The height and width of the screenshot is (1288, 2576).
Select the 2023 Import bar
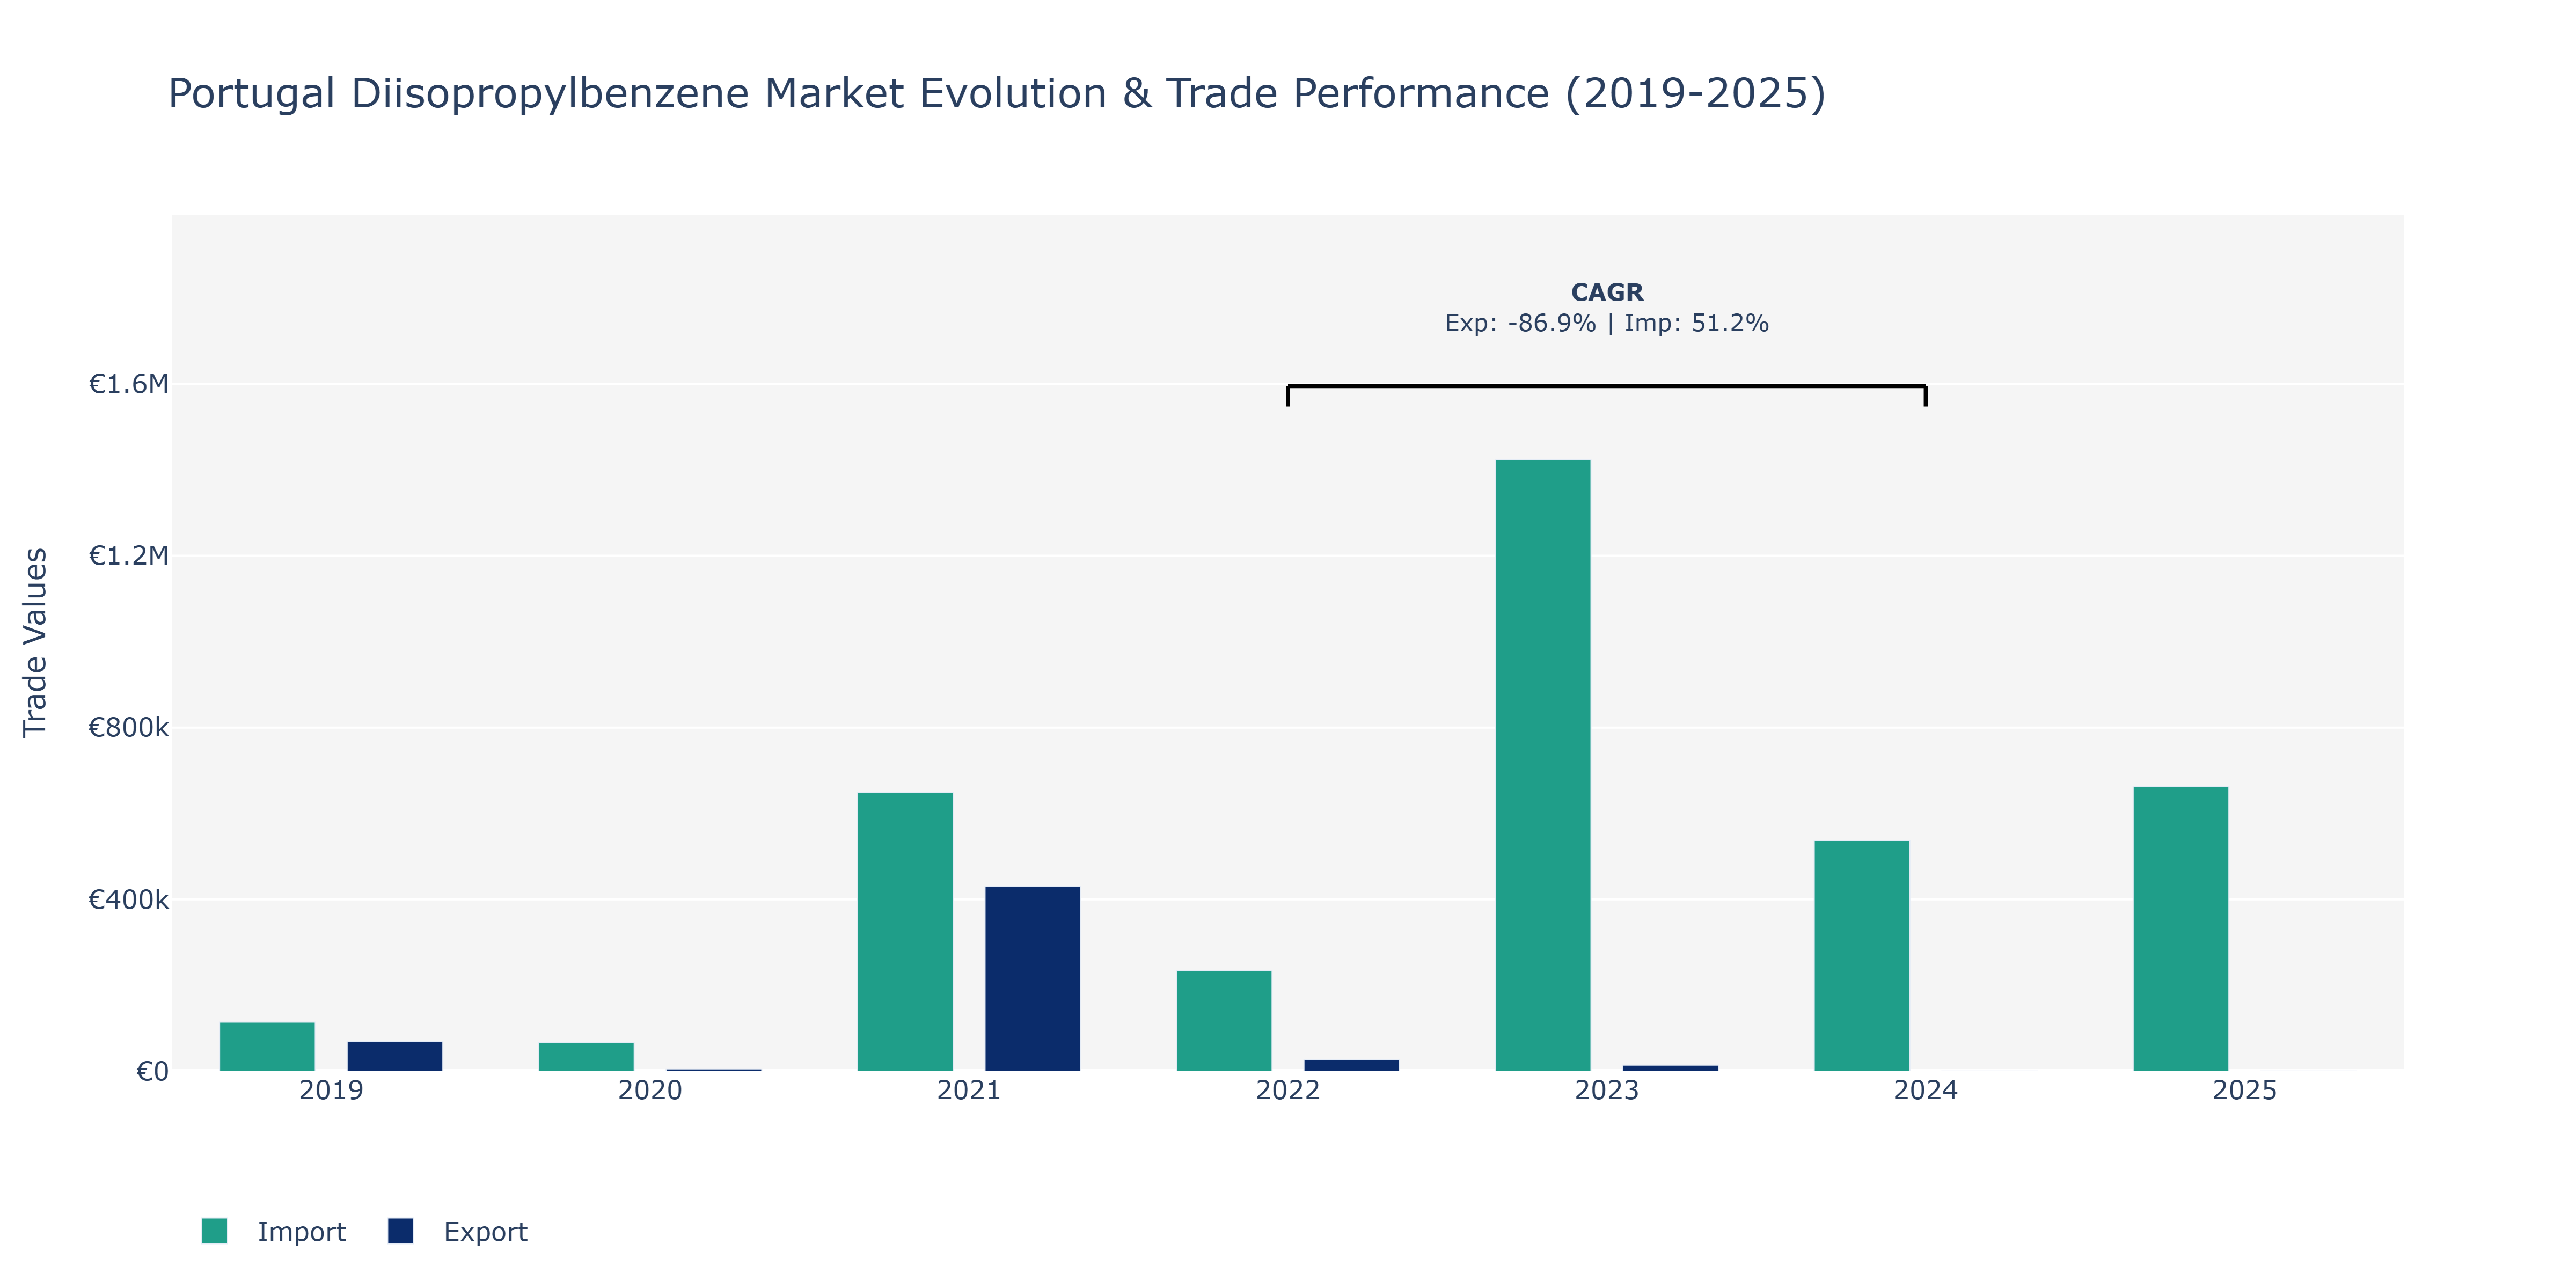point(1542,765)
